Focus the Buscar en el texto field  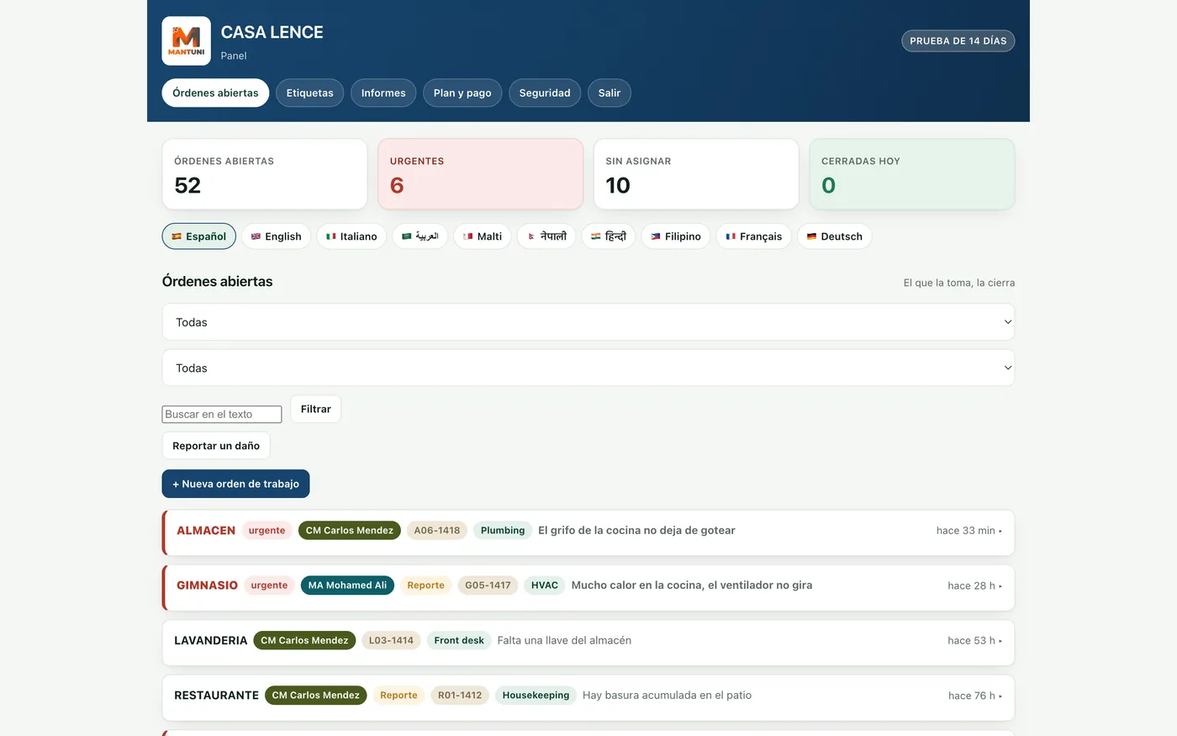tap(222, 415)
